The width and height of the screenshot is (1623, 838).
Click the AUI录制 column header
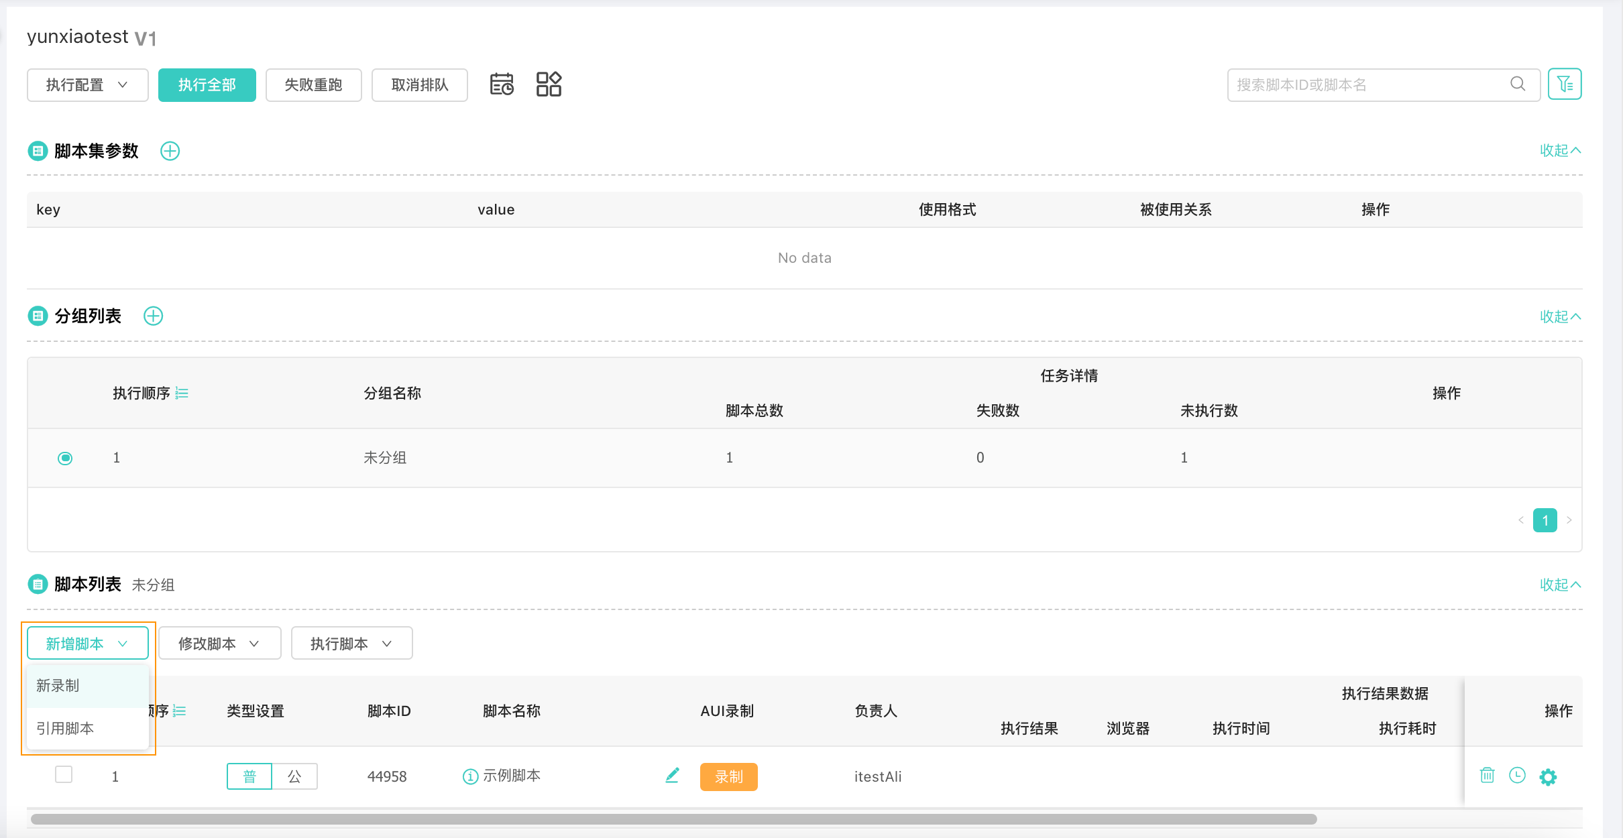pyautogui.click(x=727, y=711)
